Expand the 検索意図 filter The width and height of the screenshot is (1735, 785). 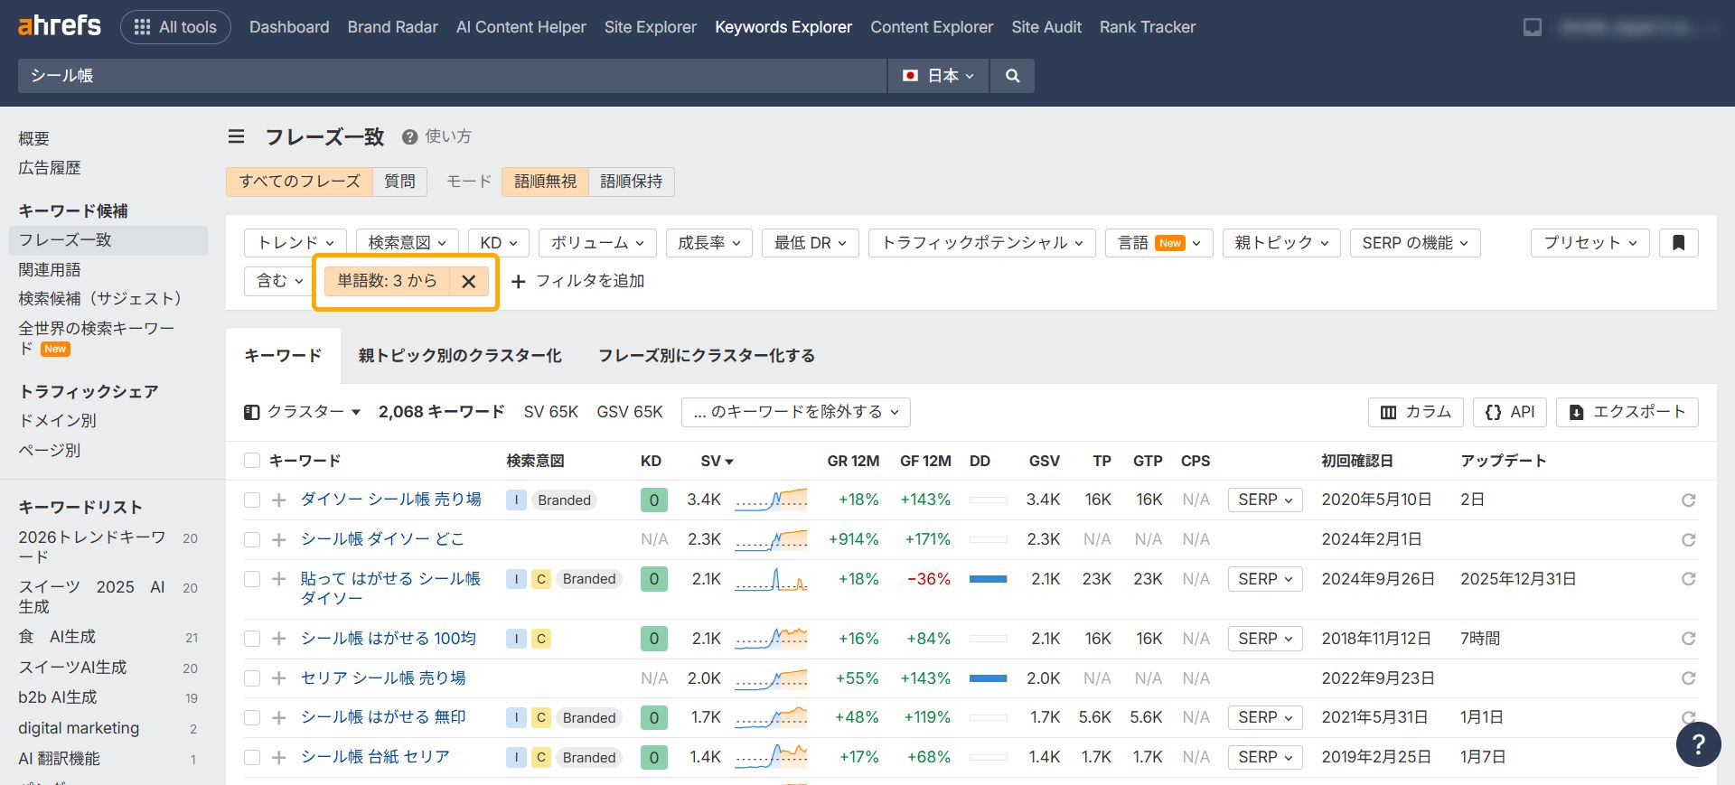click(407, 243)
